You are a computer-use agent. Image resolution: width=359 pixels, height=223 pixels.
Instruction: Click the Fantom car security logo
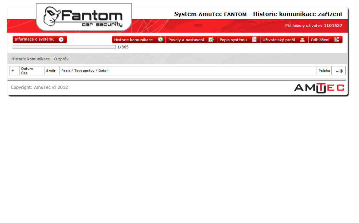click(84, 17)
